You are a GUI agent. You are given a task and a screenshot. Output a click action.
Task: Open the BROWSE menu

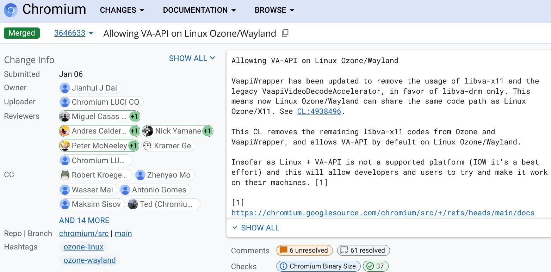pos(274,10)
